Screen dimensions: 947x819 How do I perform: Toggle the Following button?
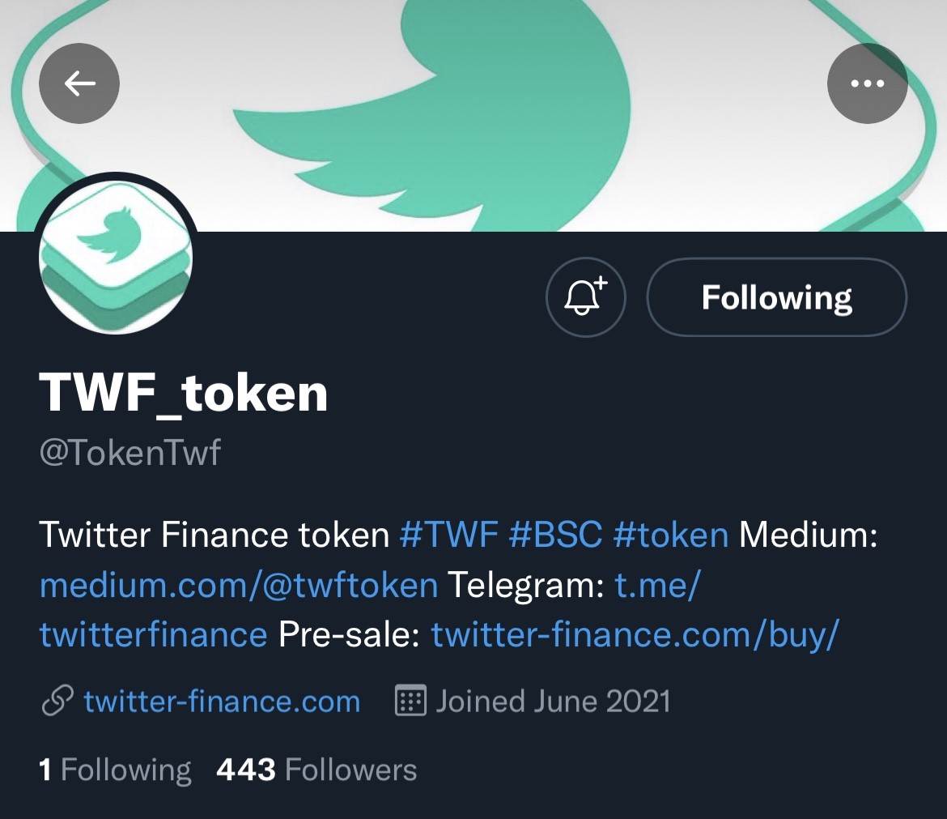click(x=777, y=296)
